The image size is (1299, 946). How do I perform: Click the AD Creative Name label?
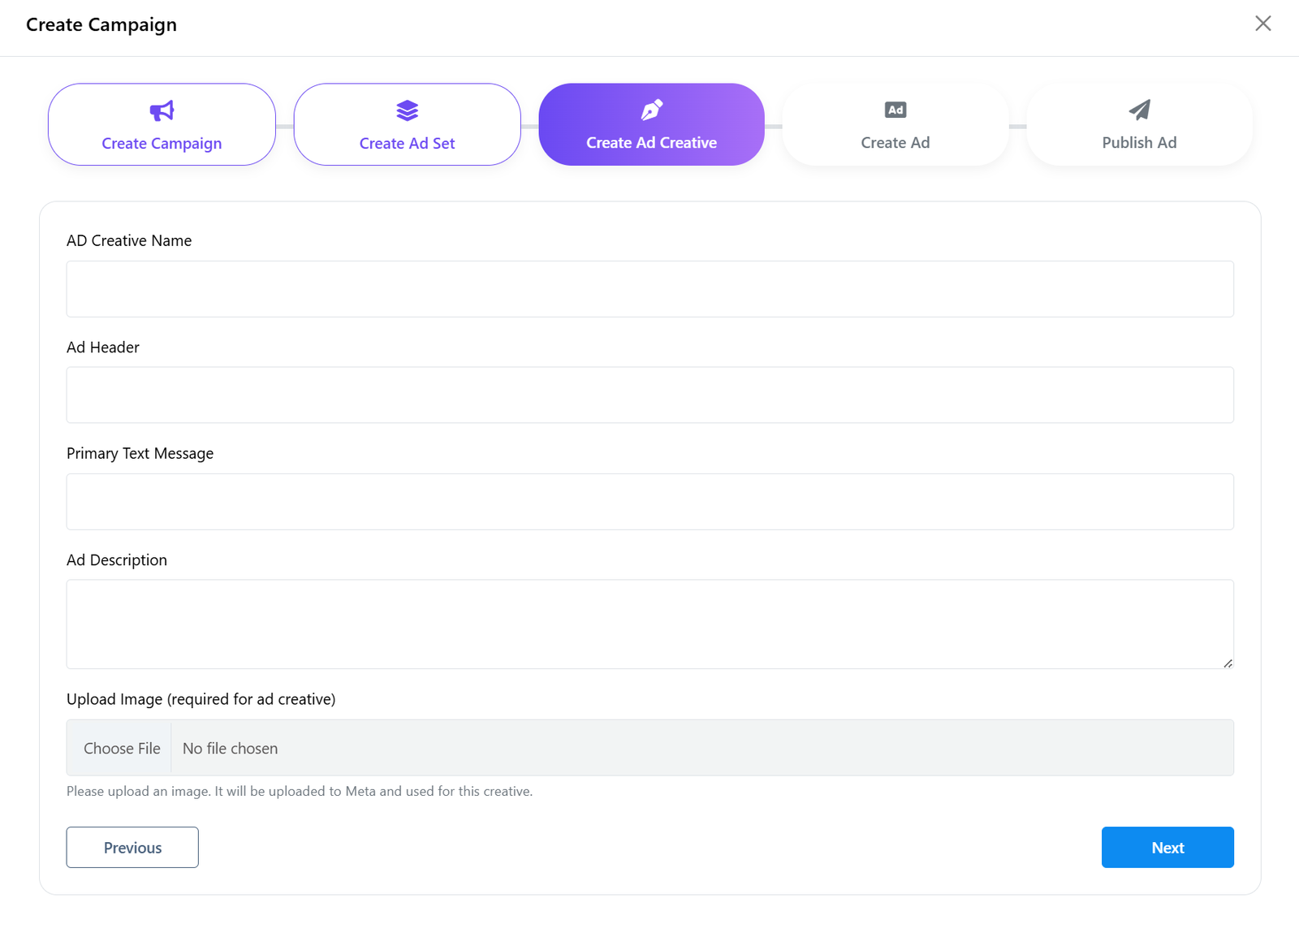(x=129, y=241)
